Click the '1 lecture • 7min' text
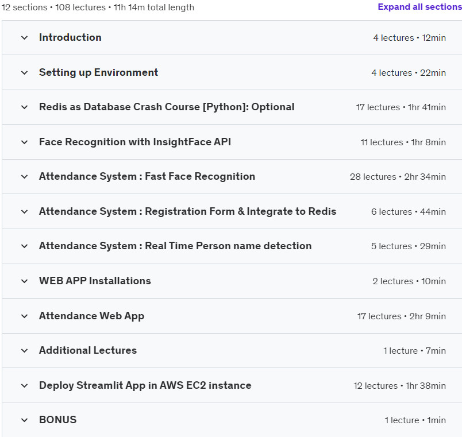 [414, 351]
